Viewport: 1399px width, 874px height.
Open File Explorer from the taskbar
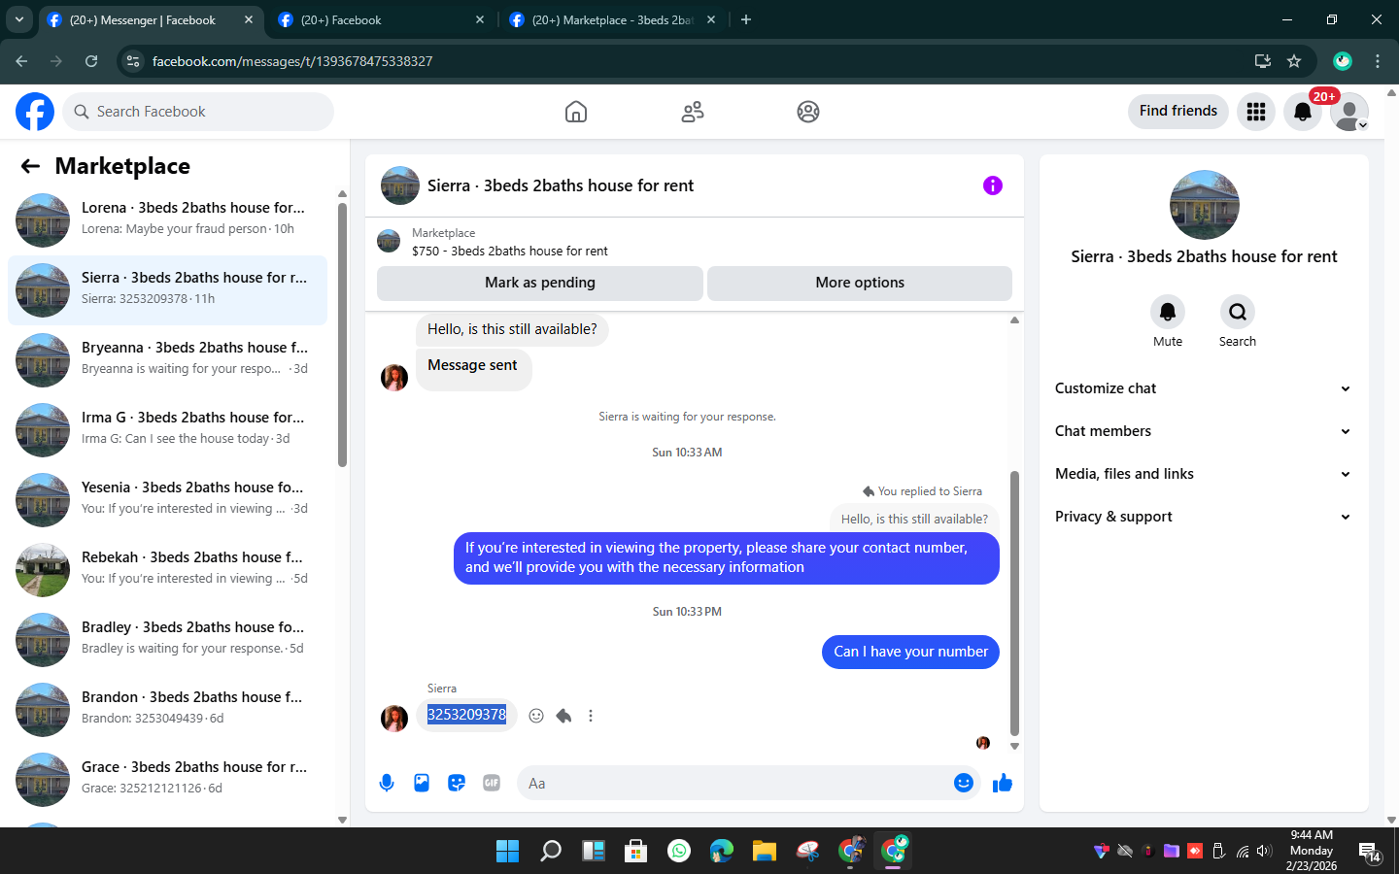pos(765,851)
